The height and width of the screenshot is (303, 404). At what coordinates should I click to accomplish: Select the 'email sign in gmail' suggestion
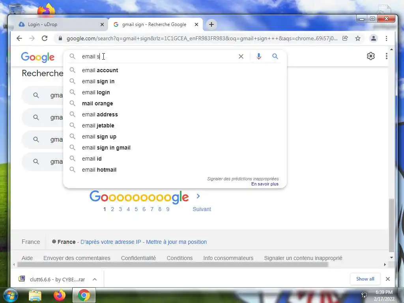point(175,148)
